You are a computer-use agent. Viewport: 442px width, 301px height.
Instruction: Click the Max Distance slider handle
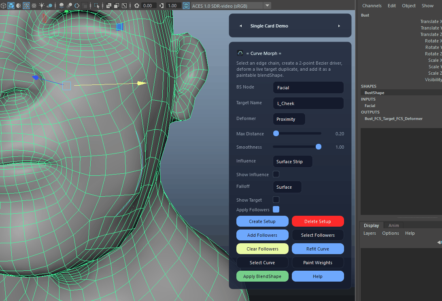coord(276,133)
